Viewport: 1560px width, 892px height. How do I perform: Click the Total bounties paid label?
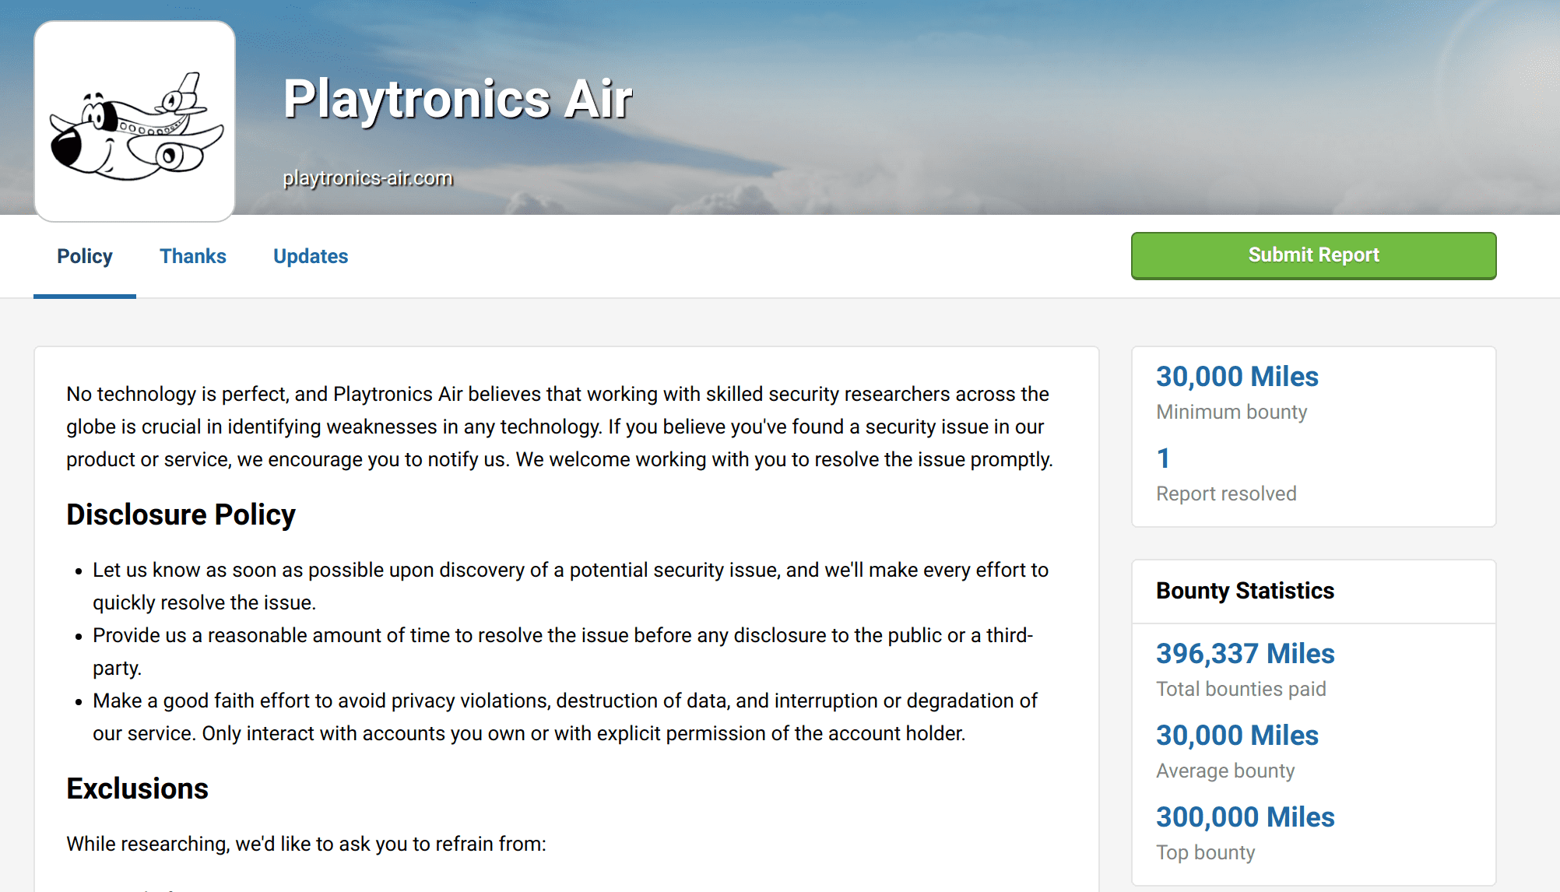(x=1241, y=689)
